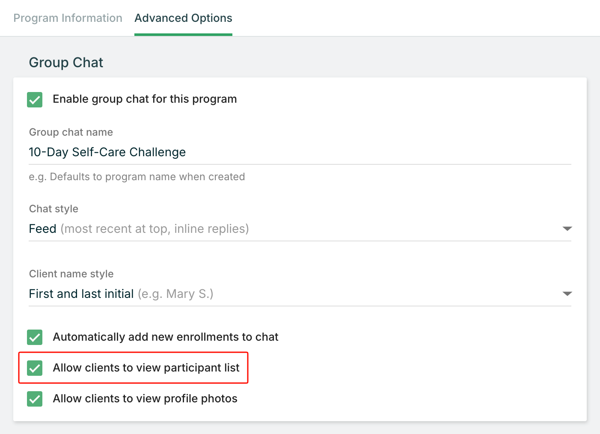Click the 'Client name style' field label

point(71,274)
